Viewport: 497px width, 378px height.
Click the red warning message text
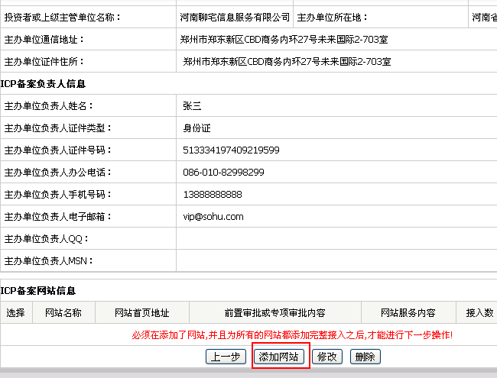[292, 334]
